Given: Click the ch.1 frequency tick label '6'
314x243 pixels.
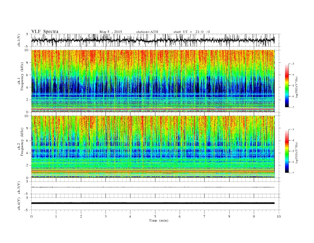Looking at the screenshot, I should (27, 75).
